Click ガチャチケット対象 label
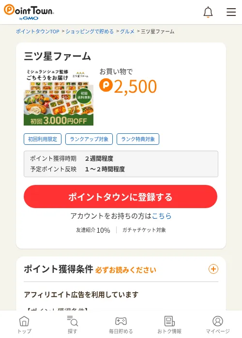Screen dimensions: 242x338 [144, 230]
